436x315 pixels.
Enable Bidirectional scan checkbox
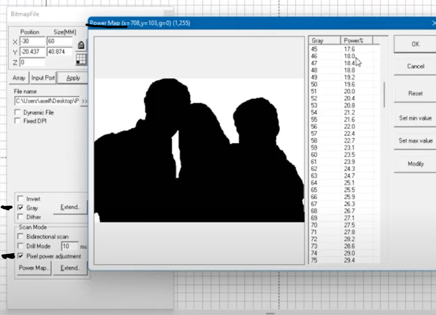20,236
